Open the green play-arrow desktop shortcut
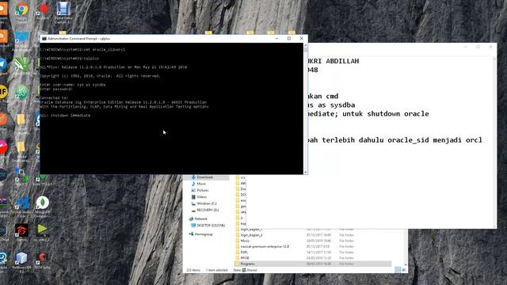This screenshot has width=507, height=285. click(x=42, y=230)
